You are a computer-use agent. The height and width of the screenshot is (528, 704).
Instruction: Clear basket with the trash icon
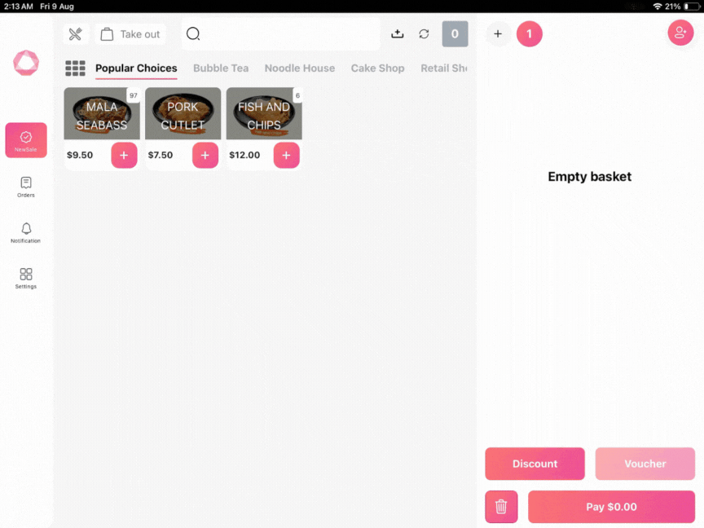tap(501, 507)
